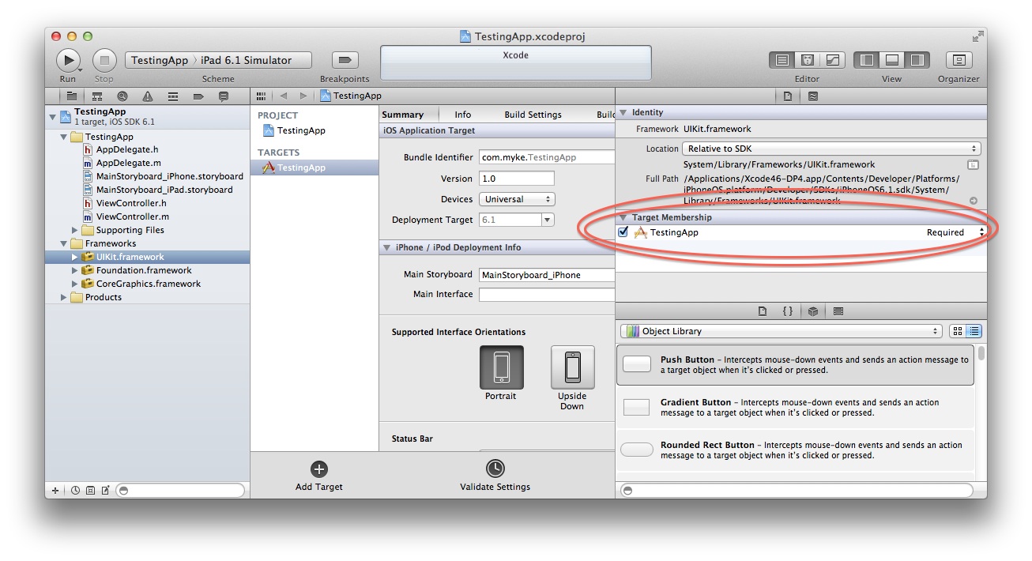Collapse the Identity section
Viewport: 1032px width, 561px height.
pos(623,112)
